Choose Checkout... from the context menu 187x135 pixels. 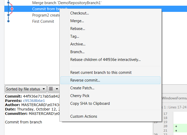80,13
